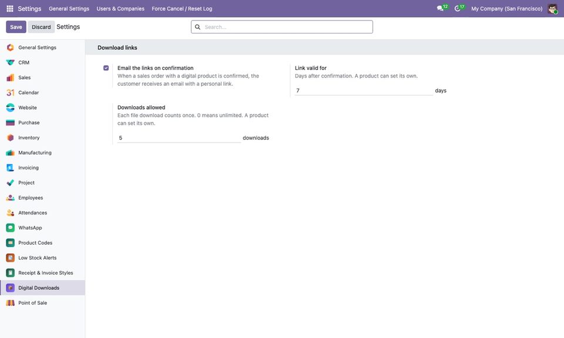Click the Attendances sidebar icon
The image size is (564, 338).
[x=11, y=212]
